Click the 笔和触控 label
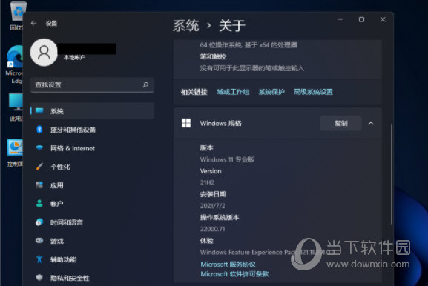This screenshot has height=286, width=428. [x=213, y=57]
